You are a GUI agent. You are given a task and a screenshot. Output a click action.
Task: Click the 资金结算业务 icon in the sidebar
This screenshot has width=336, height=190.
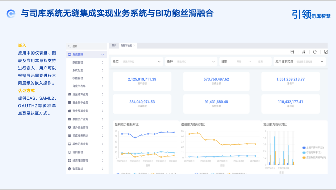pos(69,94)
